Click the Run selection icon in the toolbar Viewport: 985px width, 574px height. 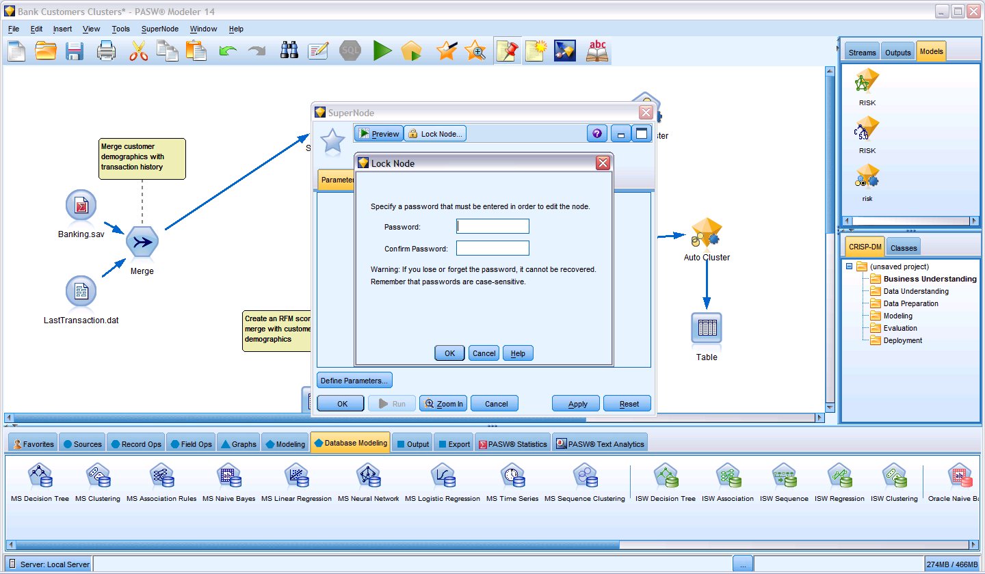coord(411,51)
